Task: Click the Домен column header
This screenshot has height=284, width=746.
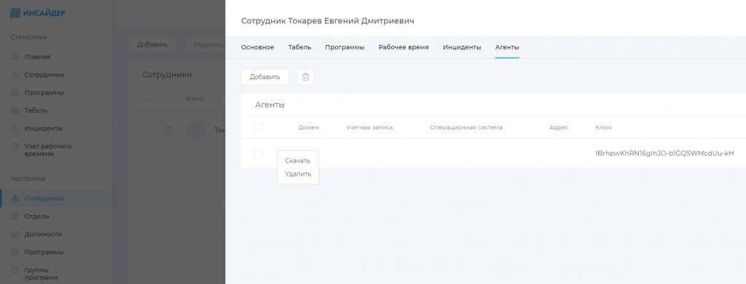Action: (x=309, y=128)
